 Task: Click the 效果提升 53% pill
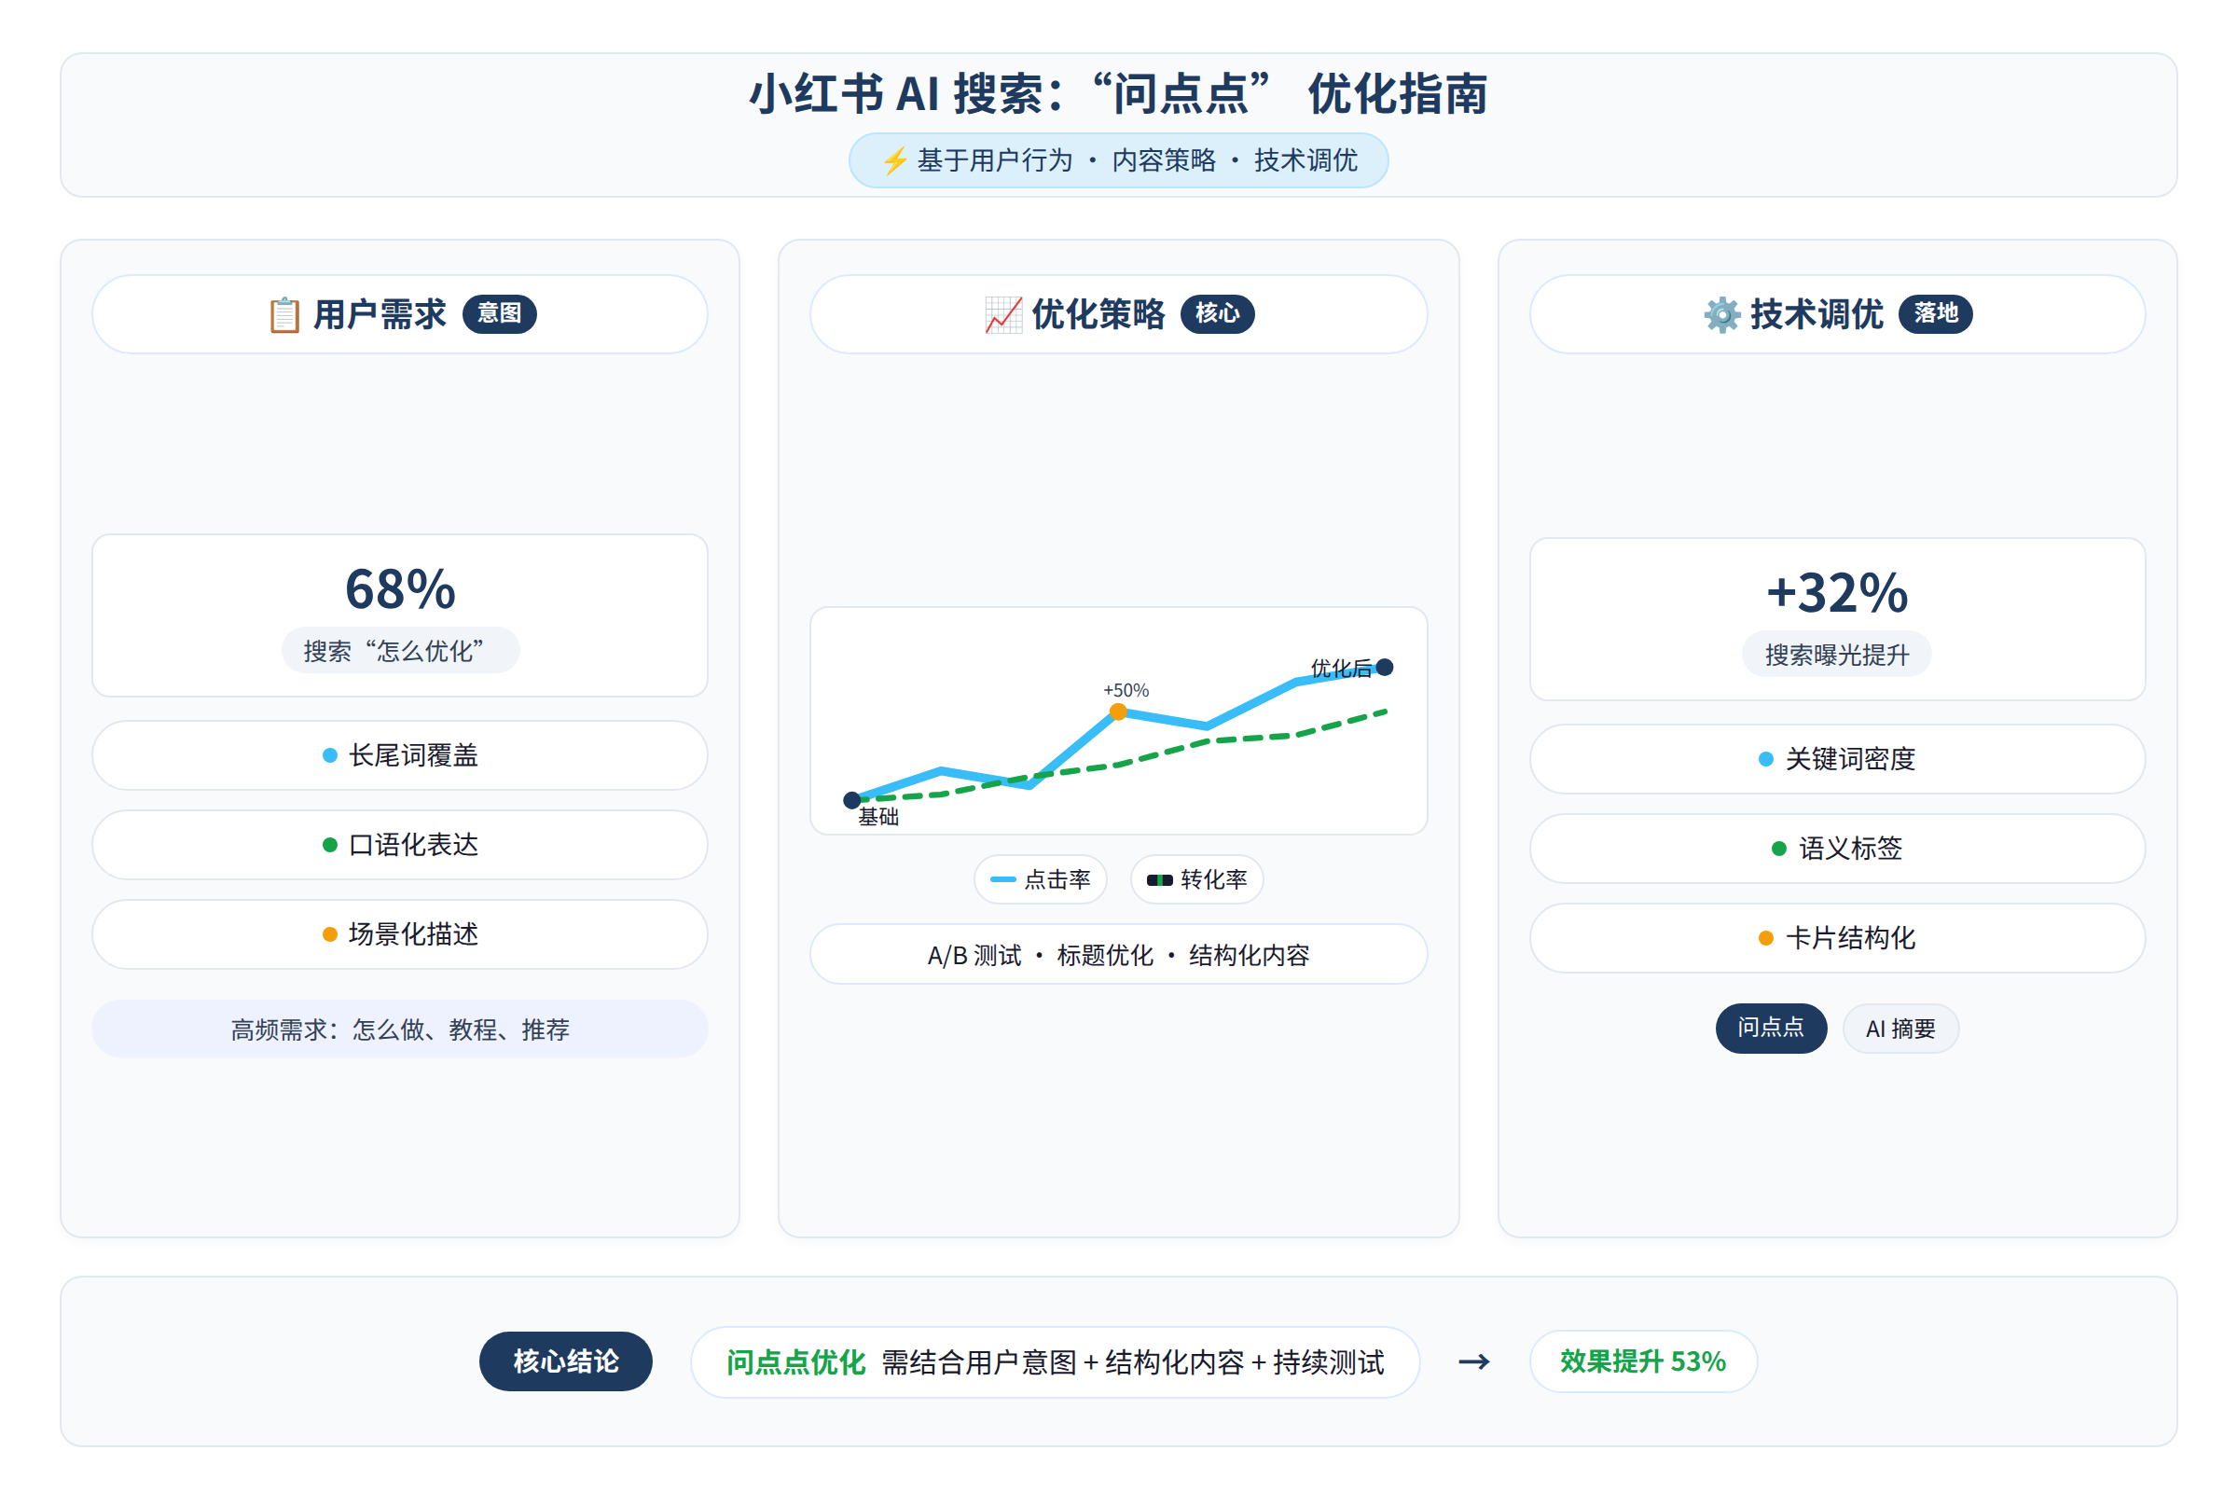tap(1643, 1361)
